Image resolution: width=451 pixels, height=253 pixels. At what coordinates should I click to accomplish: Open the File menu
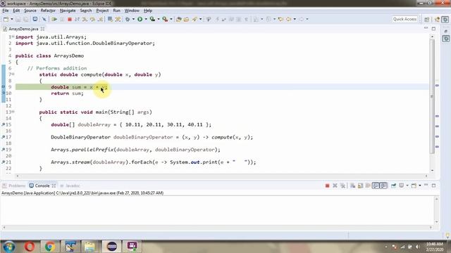tap(6, 11)
